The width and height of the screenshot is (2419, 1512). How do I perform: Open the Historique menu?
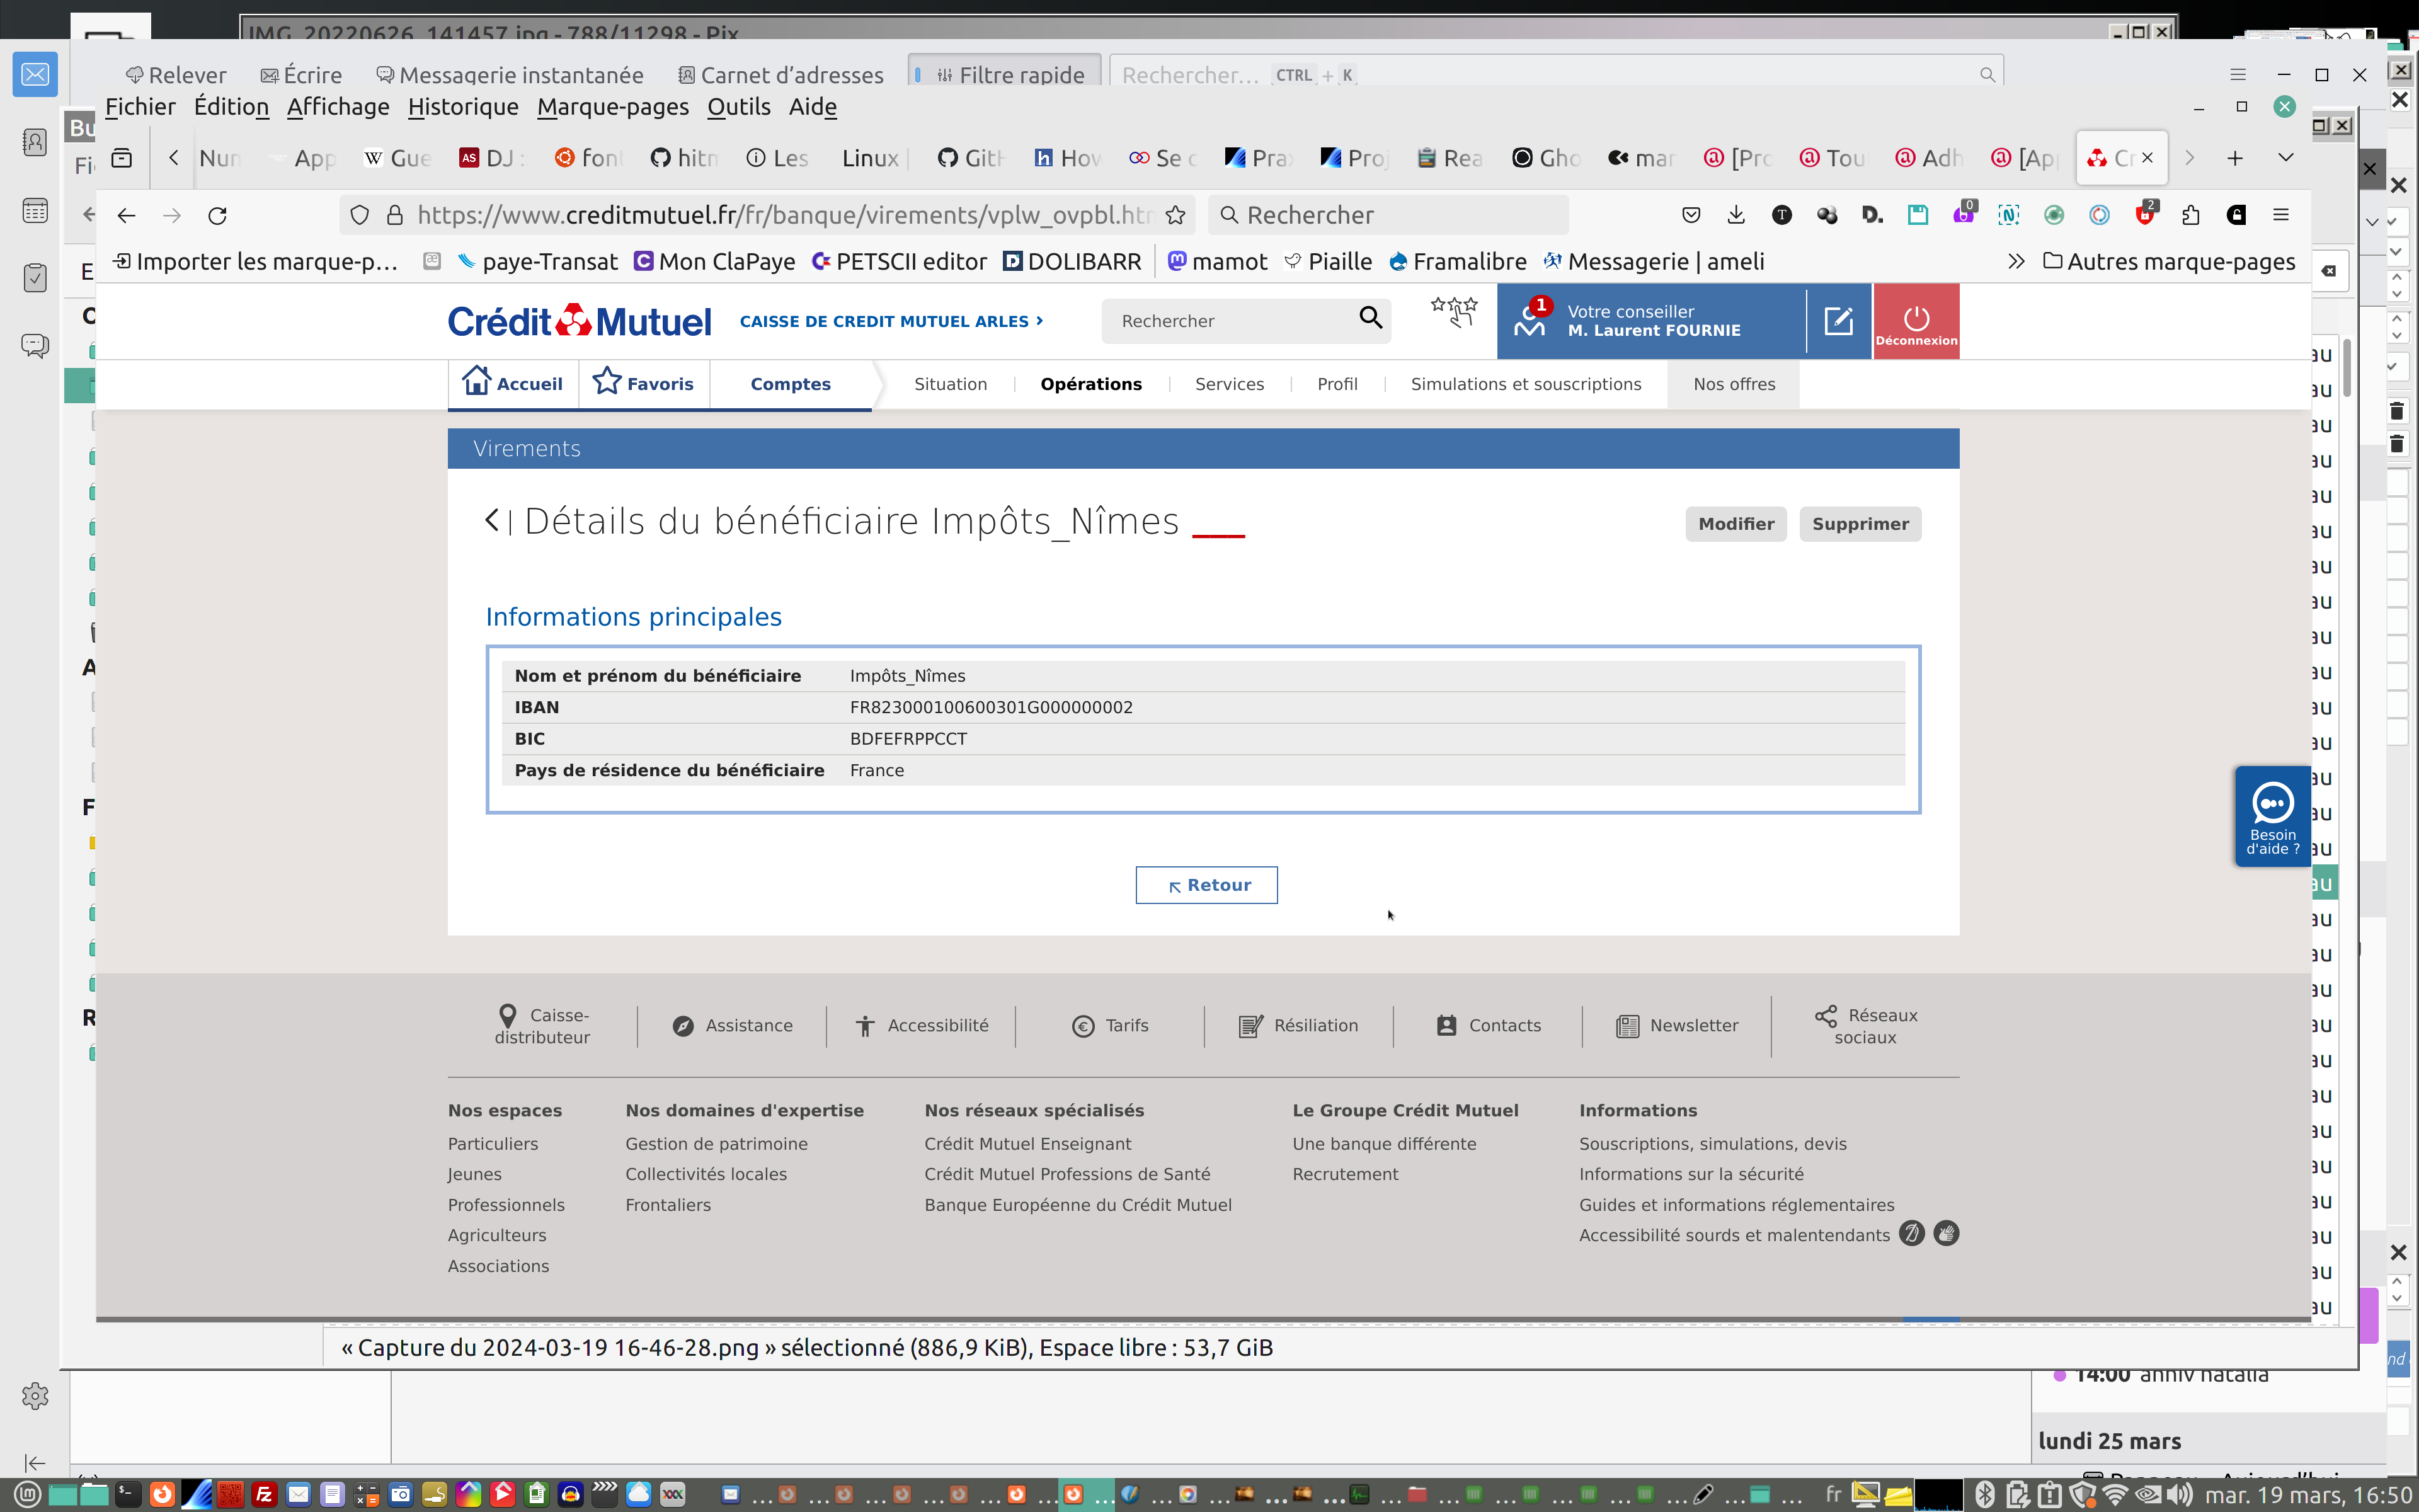click(x=463, y=107)
